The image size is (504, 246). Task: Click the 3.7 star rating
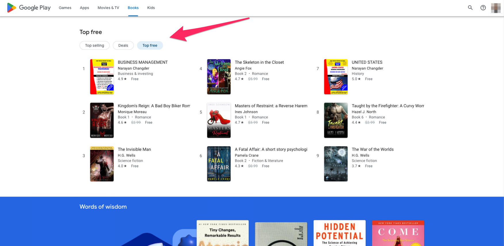tap(356, 166)
